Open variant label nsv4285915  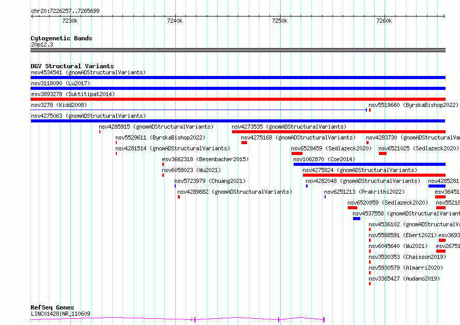click(x=156, y=127)
